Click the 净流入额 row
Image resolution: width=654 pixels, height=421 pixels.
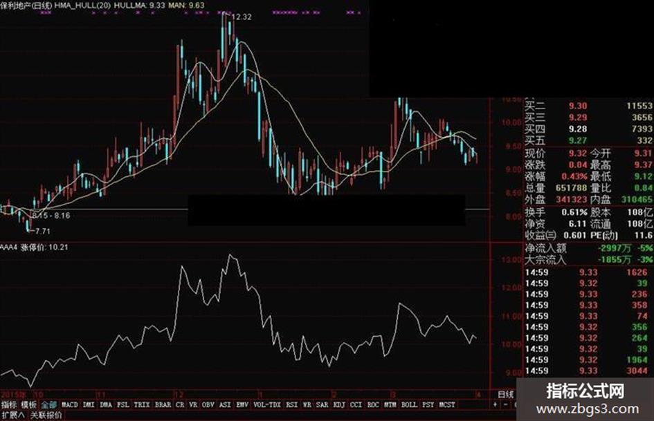589,248
